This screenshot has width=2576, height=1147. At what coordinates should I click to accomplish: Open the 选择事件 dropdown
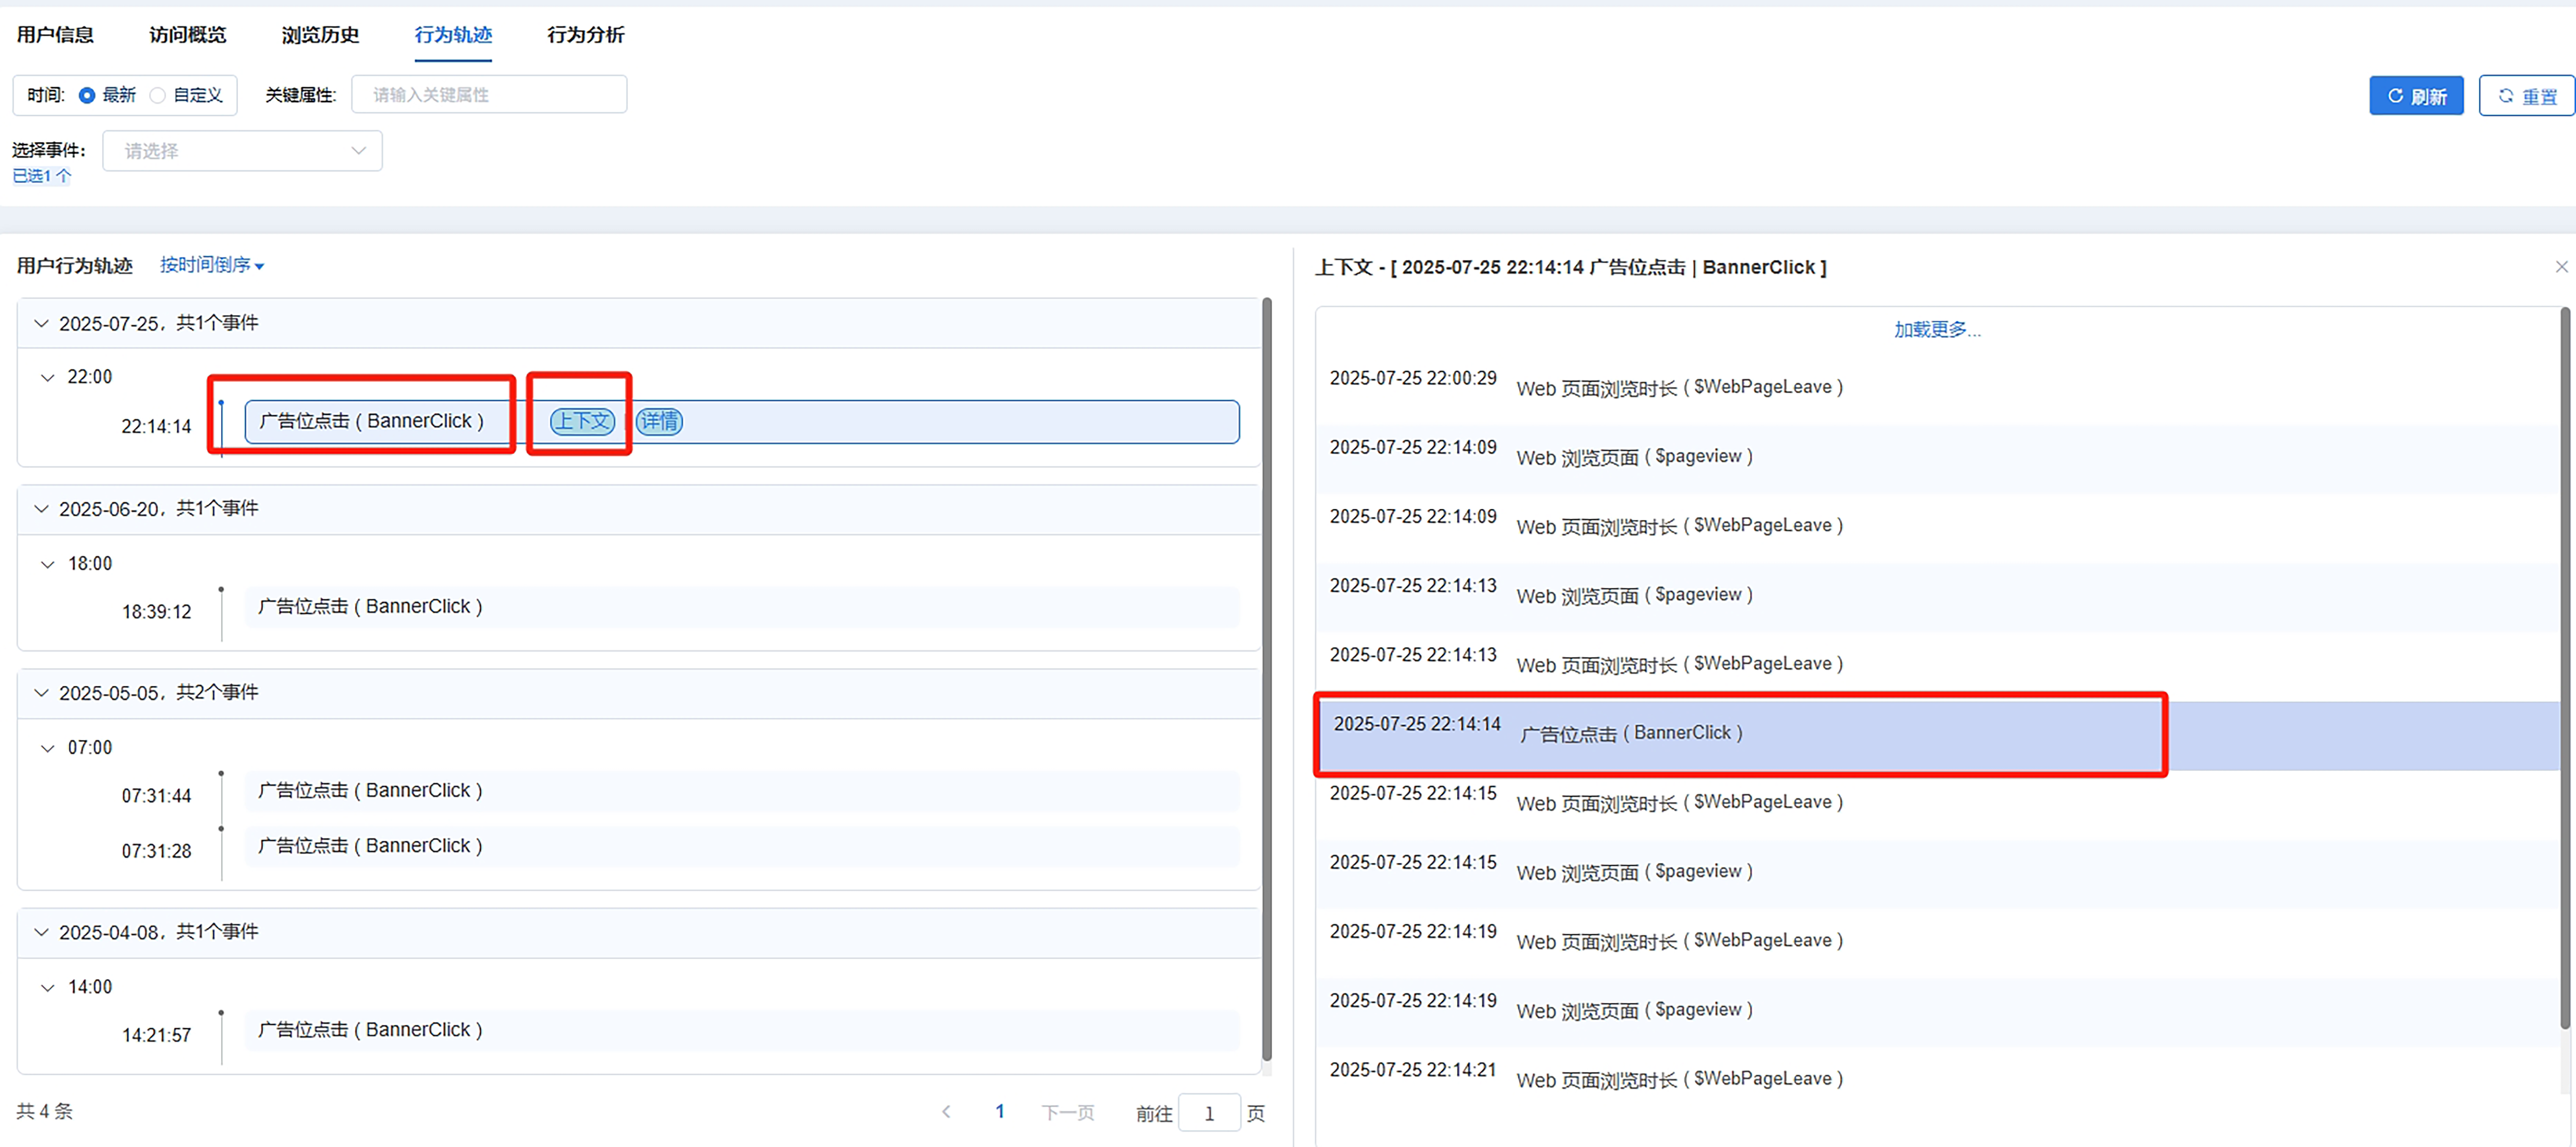242,151
